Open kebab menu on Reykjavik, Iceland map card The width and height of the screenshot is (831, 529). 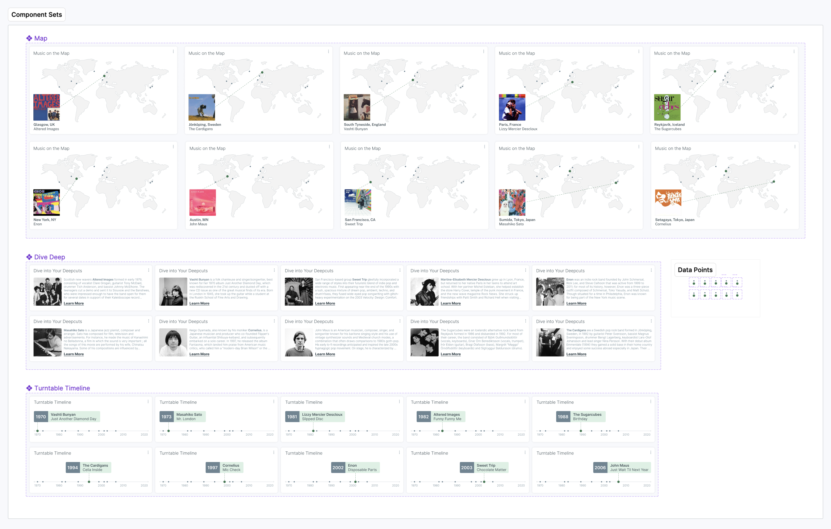[794, 52]
